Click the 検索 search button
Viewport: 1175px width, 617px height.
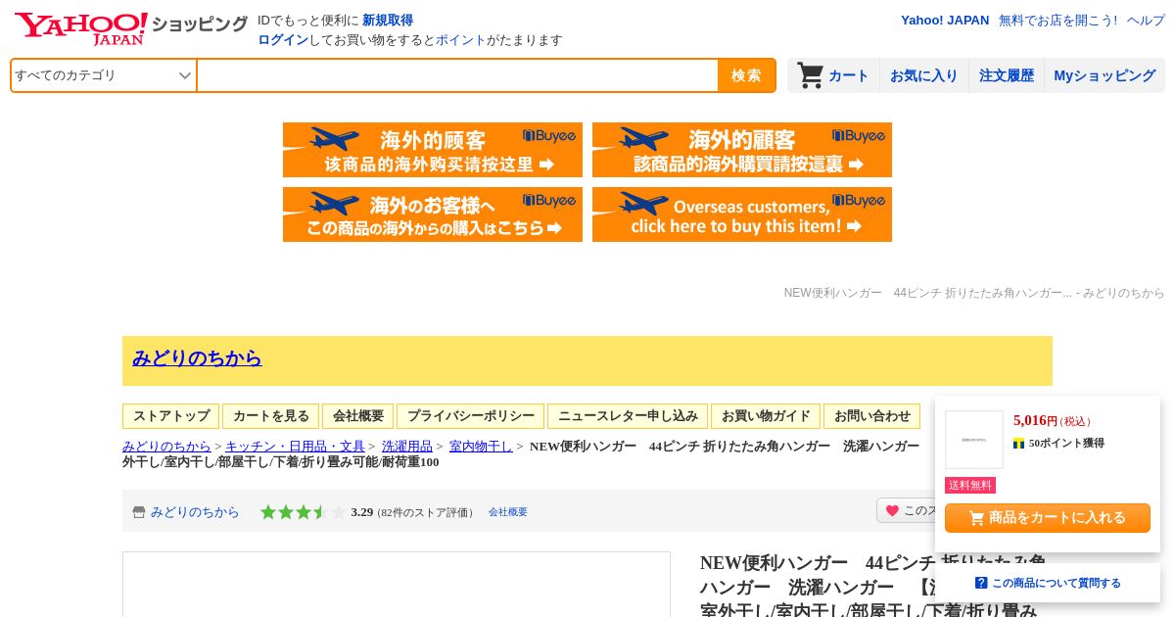(746, 75)
